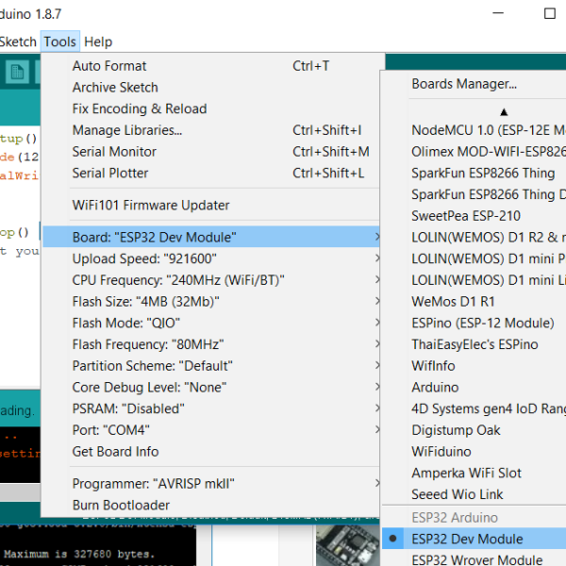Select SweetPea ESP-210 board

click(x=474, y=216)
